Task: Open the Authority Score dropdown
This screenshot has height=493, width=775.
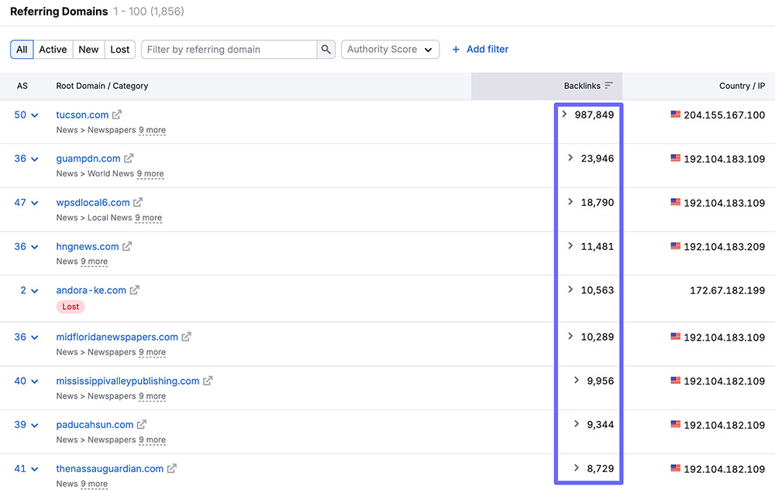Action: pyautogui.click(x=390, y=50)
